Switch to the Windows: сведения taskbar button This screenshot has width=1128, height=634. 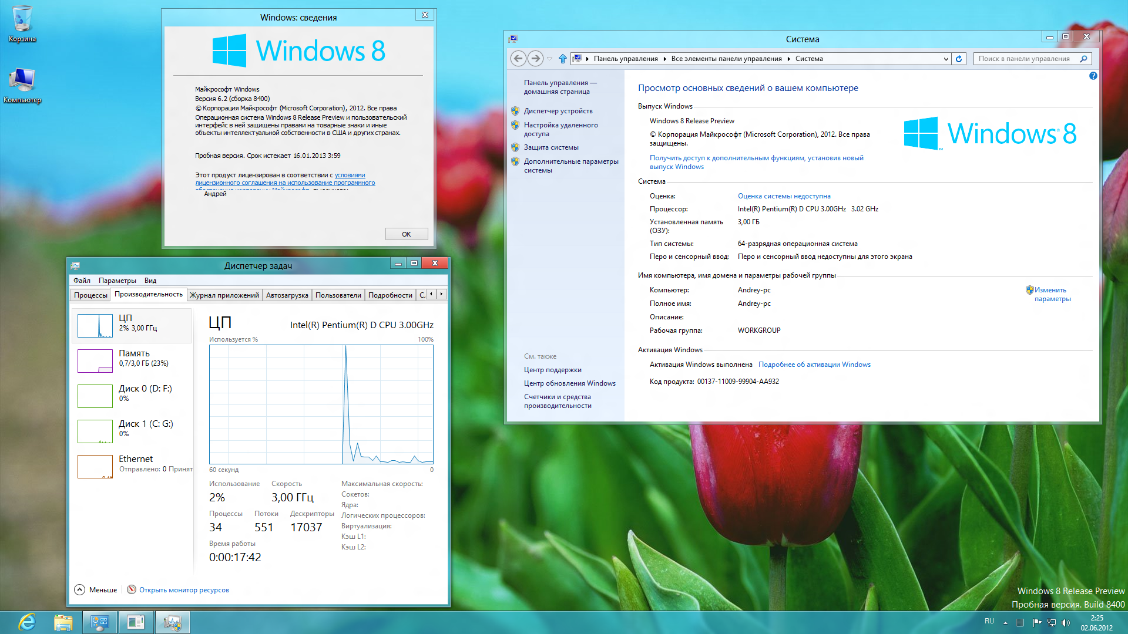click(136, 622)
